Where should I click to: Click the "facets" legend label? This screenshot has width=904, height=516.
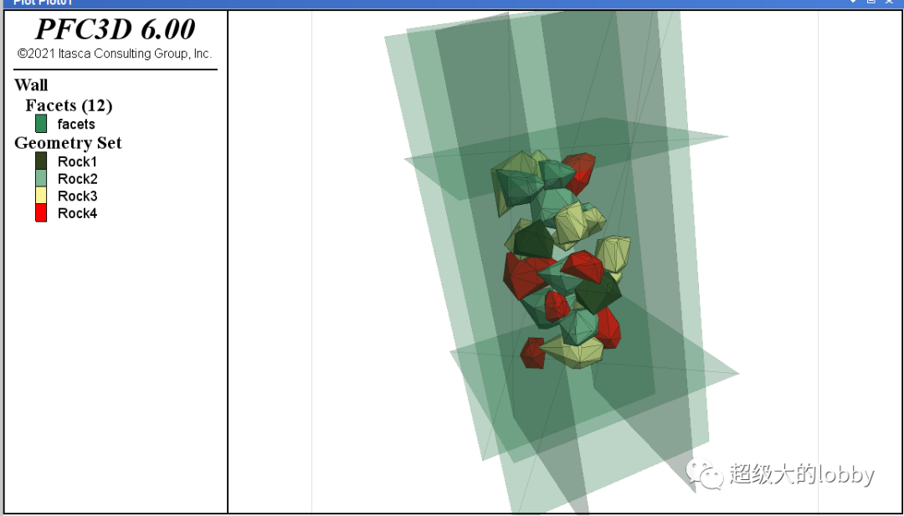tap(76, 124)
